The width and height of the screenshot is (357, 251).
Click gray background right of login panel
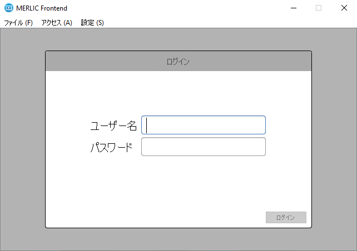(334, 139)
